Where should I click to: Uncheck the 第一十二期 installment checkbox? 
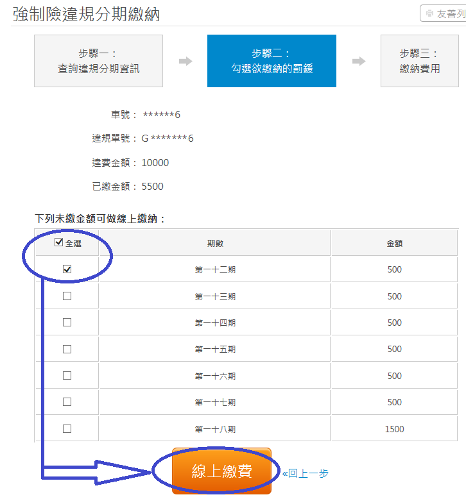tap(67, 269)
